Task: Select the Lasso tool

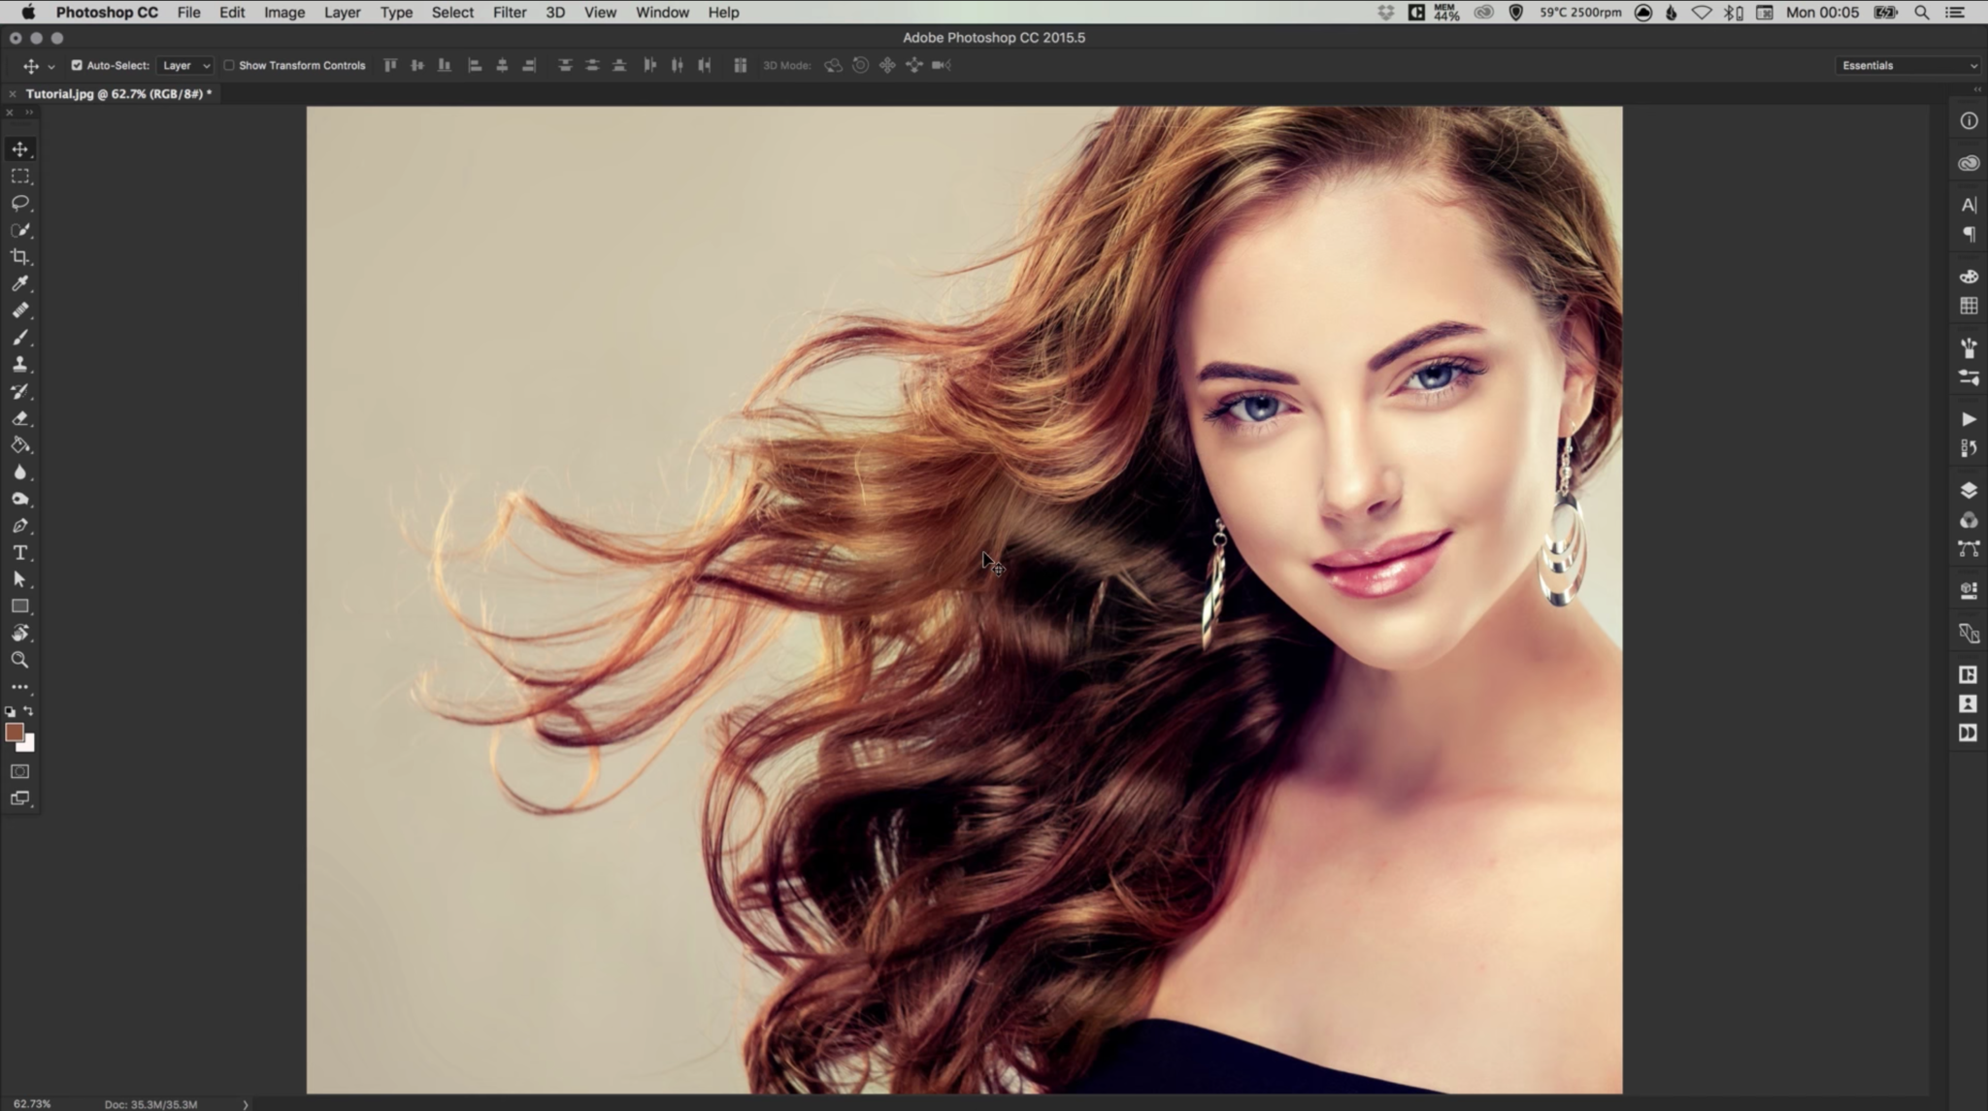Action: click(x=20, y=202)
